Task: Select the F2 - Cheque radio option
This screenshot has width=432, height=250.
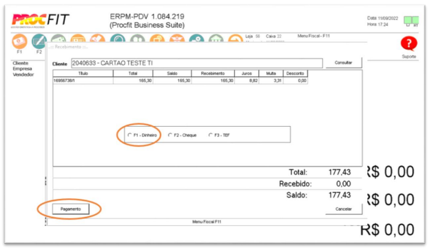Action: pos(182,135)
